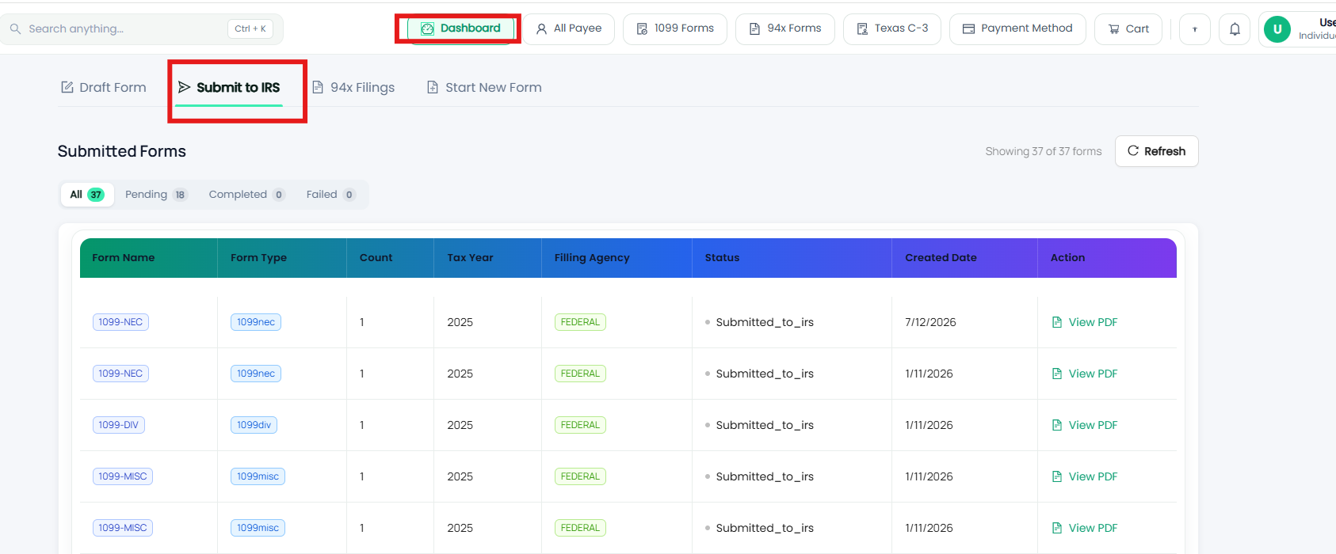Switch to the Draft Form tab
This screenshot has width=1336, height=554.
104,87
